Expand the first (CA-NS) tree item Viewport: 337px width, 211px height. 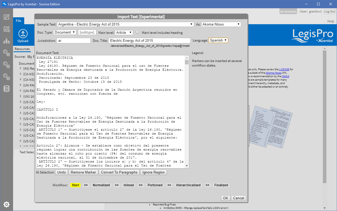click(21, 74)
